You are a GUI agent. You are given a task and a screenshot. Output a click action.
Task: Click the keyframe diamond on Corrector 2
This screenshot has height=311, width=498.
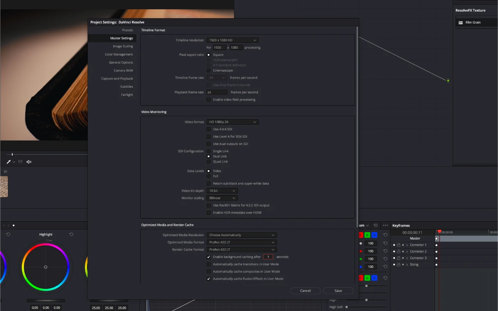(403, 252)
